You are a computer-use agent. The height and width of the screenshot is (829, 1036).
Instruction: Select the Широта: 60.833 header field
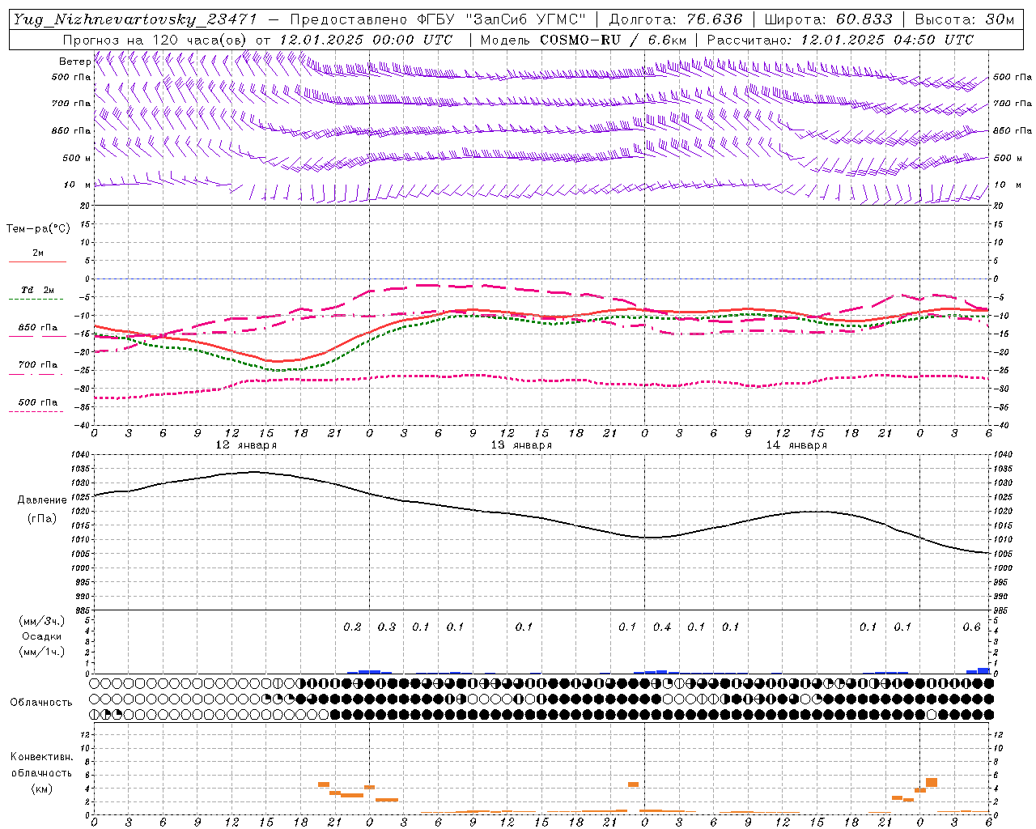coord(829,19)
